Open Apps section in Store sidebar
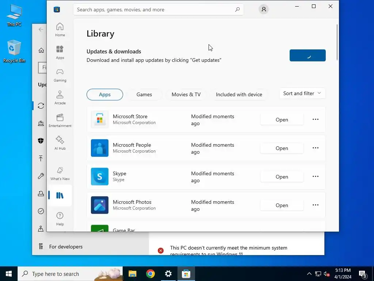Viewport: 374px width, 281px height. point(60,52)
